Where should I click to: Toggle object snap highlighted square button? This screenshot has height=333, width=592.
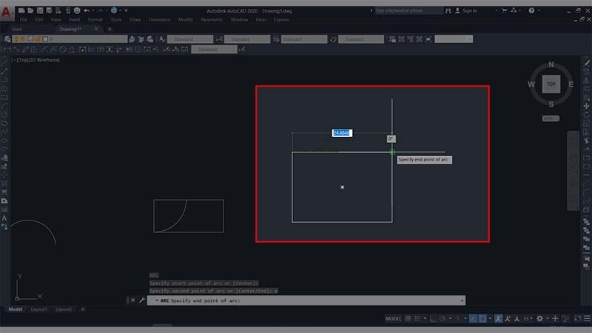[482, 319]
